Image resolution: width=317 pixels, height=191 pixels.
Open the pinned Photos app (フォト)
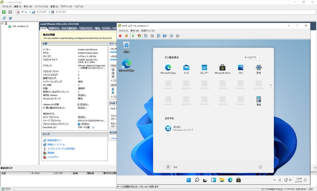click(241, 69)
